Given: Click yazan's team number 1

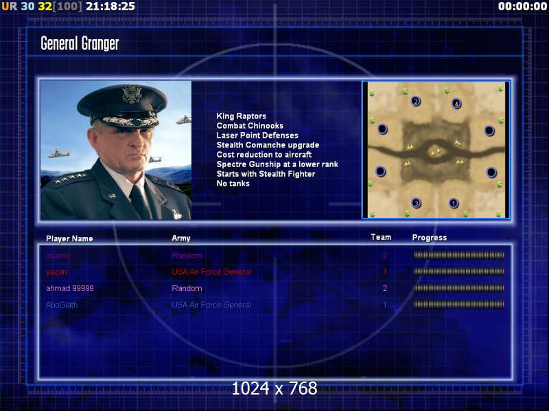Looking at the screenshot, I should pyautogui.click(x=385, y=271).
